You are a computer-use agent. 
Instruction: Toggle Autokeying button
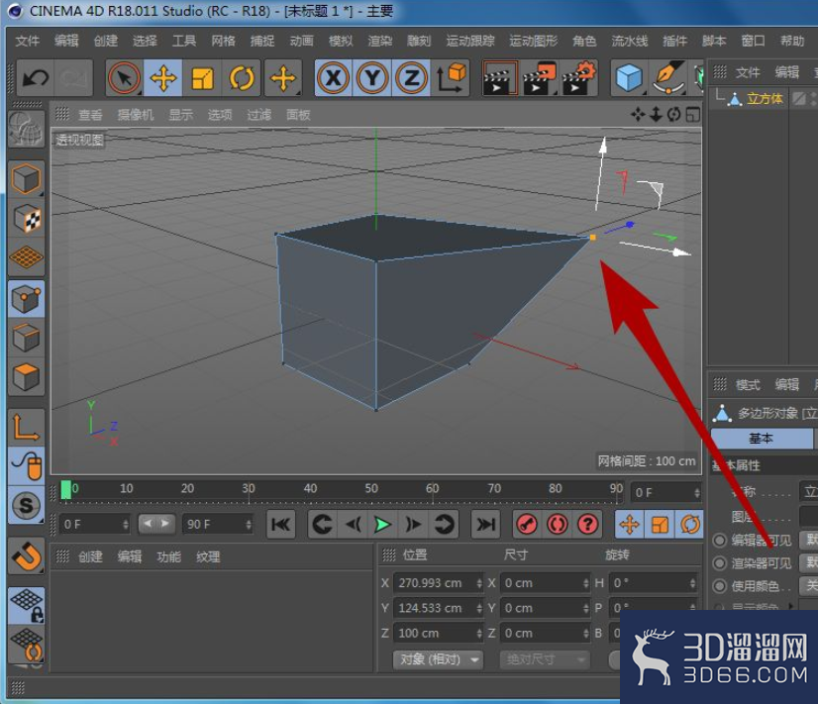tap(558, 524)
